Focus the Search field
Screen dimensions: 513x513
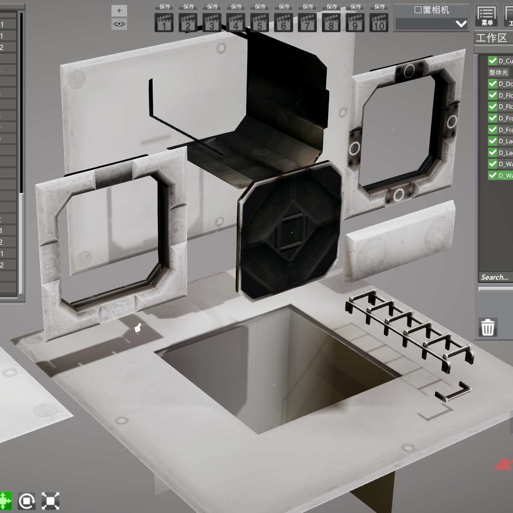[x=496, y=277]
